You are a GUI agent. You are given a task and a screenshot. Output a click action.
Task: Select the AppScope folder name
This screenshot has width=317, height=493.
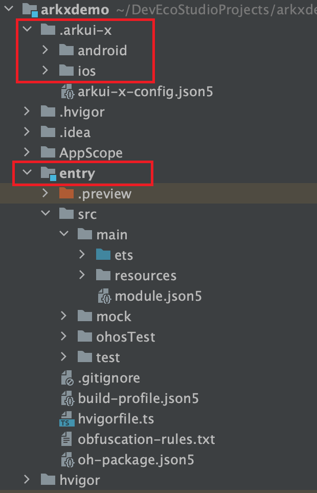click(91, 152)
